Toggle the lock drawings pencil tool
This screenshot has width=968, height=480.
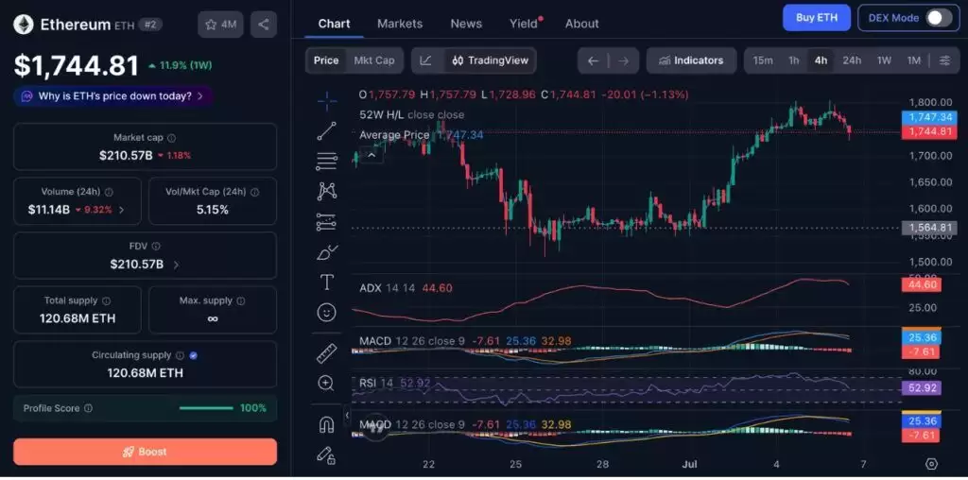(326, 454)
